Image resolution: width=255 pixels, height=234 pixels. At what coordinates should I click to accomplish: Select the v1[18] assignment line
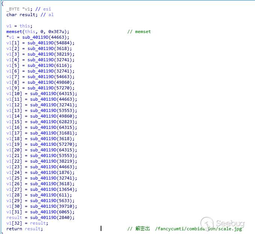click(x=40, y=139)
